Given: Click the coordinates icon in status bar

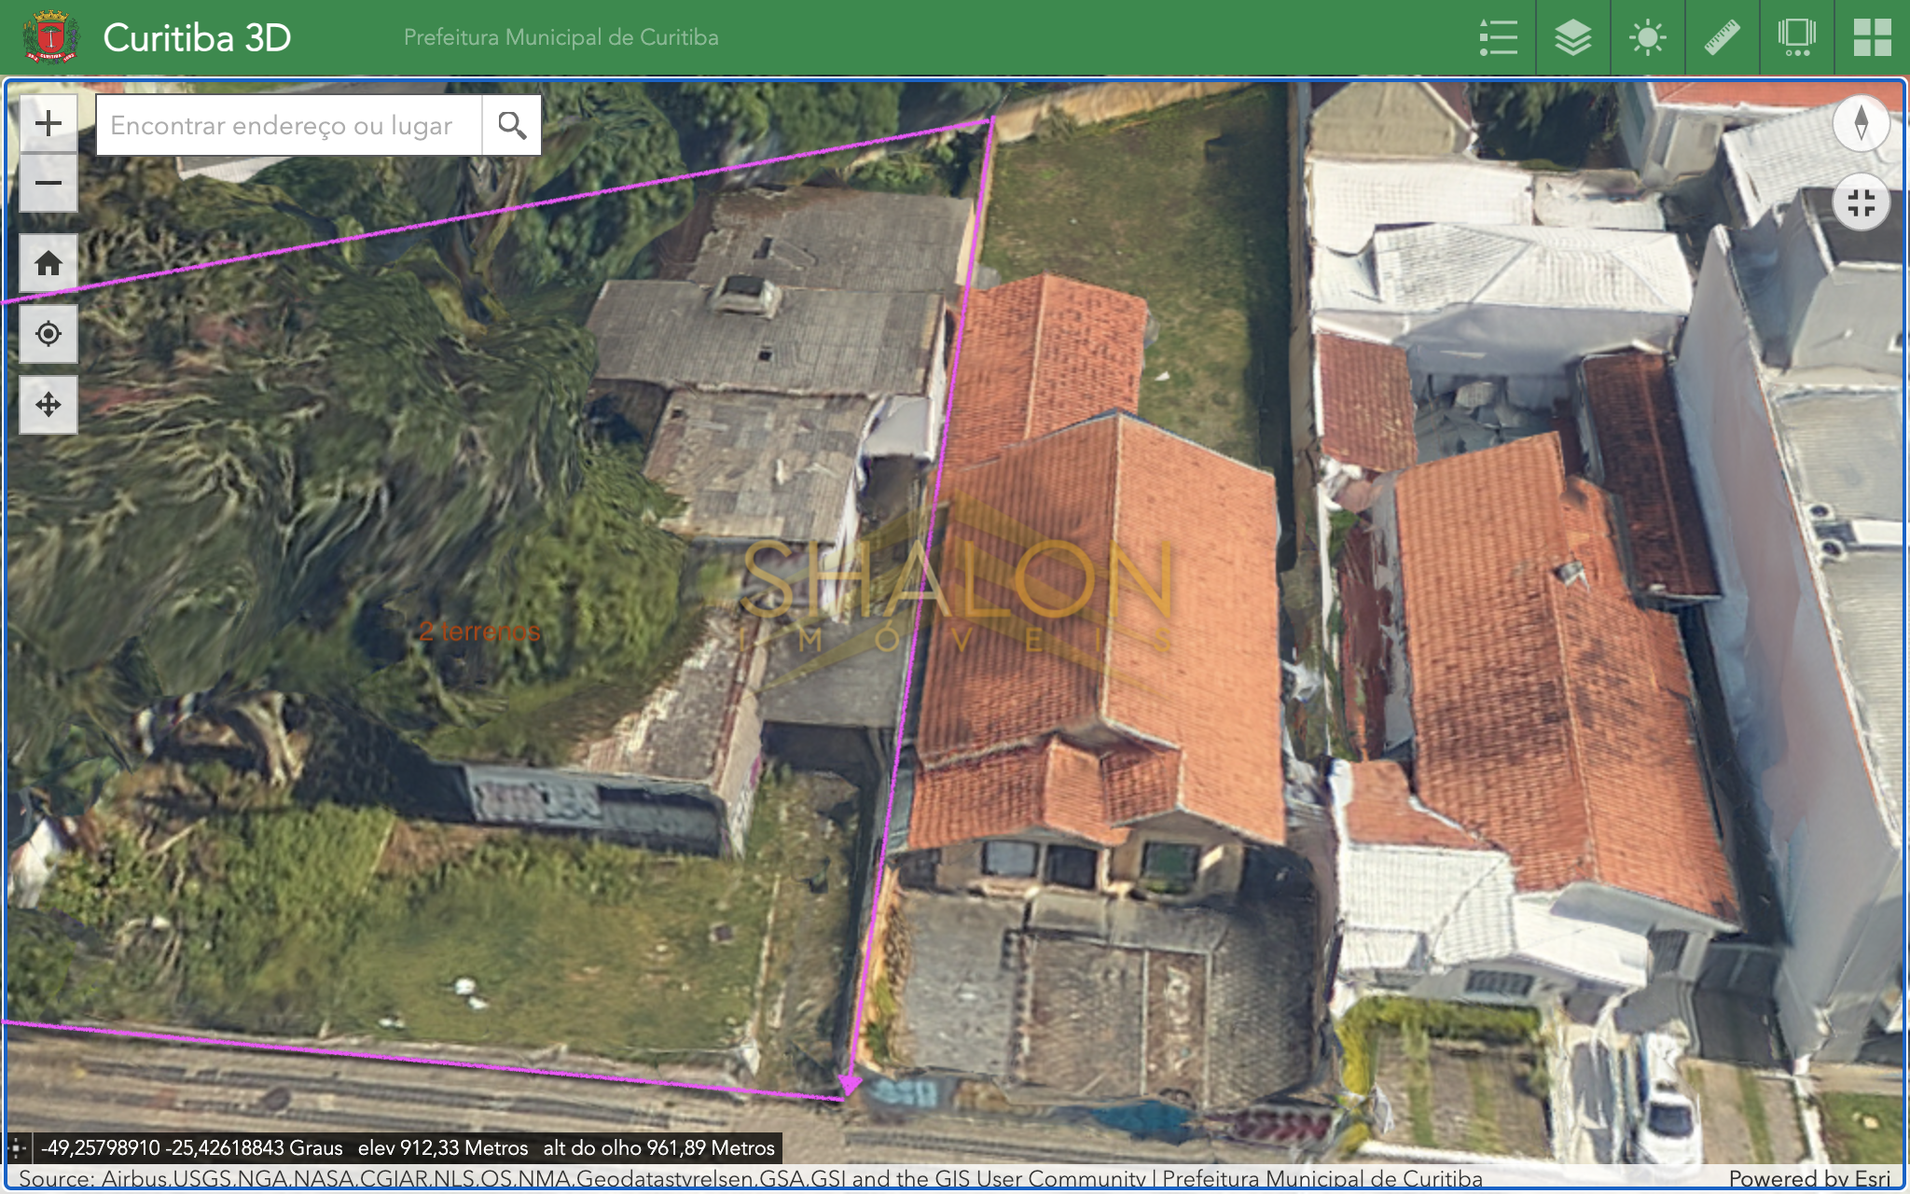Looking at the screenshot, I should [x=18, y=1147].
